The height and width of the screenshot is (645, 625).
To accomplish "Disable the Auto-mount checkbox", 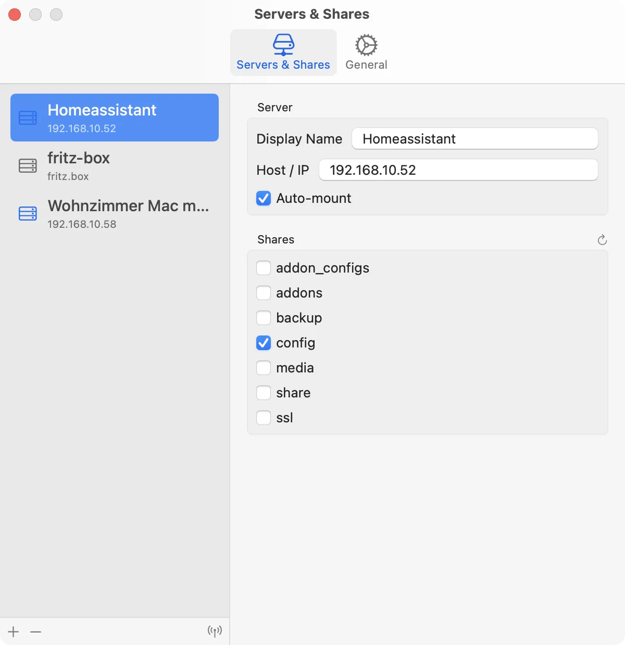I will pos(264,198).
